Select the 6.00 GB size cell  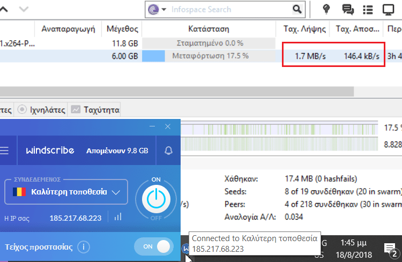(124, 56)
